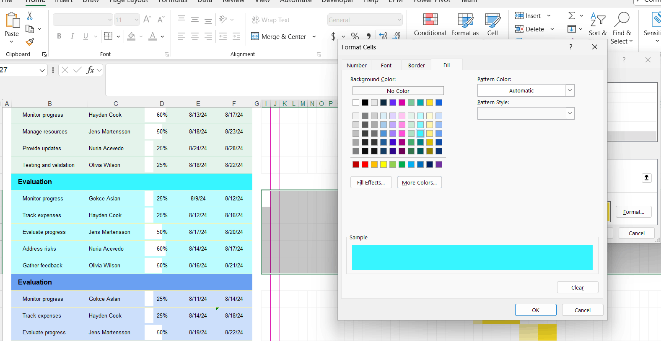Select the Format Painter brush icon
This screenshot has width=661, height=341.
pos(30,42)
